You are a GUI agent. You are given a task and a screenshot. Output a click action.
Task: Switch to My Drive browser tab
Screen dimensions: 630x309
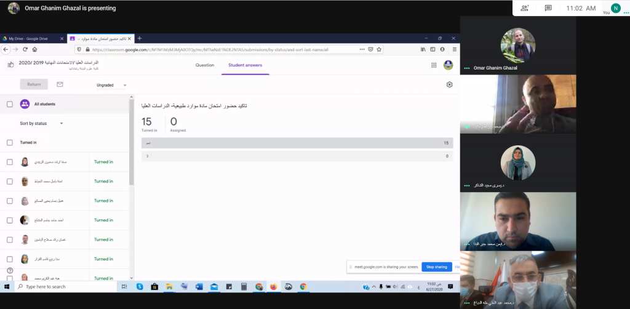(31, 38)
